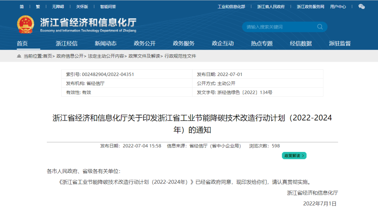This screenshot has height=209, width=378.
Task: Open the 政务公开 menu
Action: point(144,43)
